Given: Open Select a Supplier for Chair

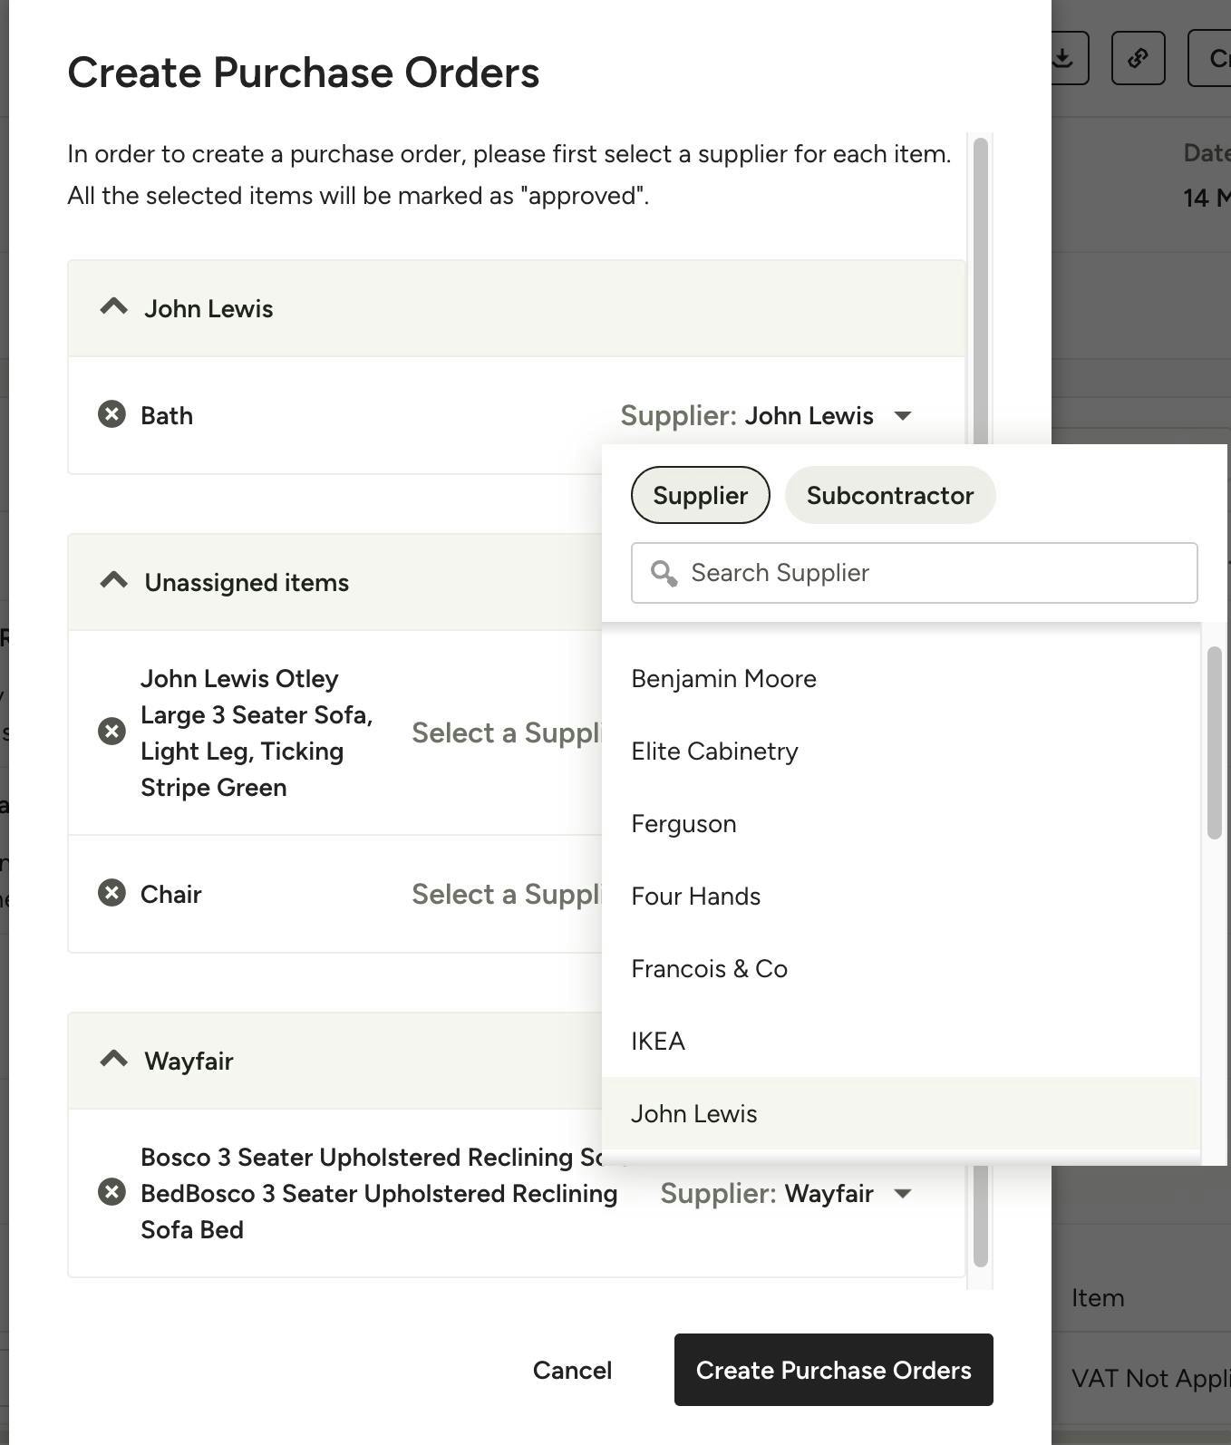Looking at the screenshot, I should (506, 894).
